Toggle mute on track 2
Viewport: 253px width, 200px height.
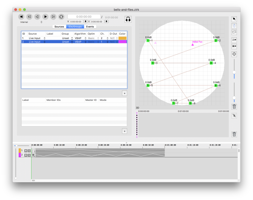[25, 155]
